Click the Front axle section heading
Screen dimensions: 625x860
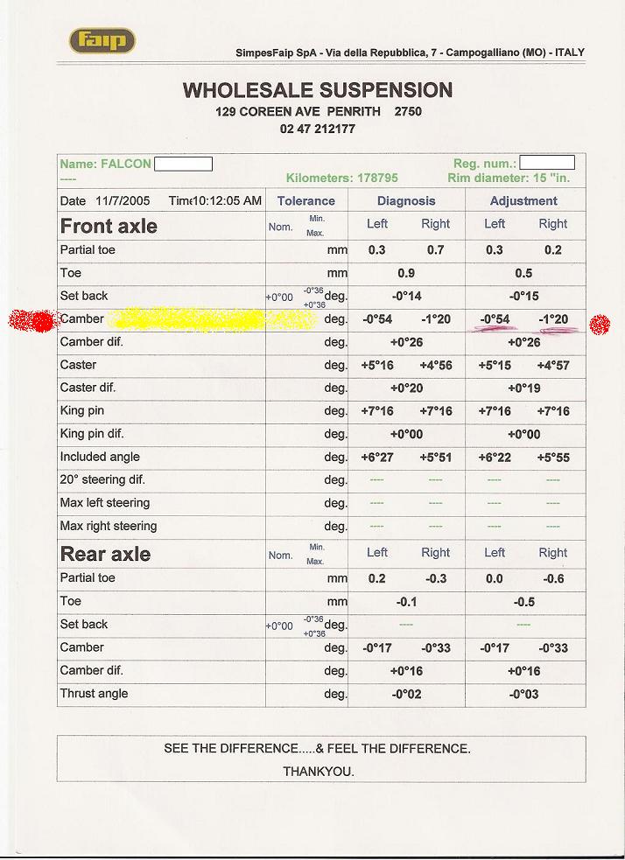pyautogui.click(x=109, y=227)
